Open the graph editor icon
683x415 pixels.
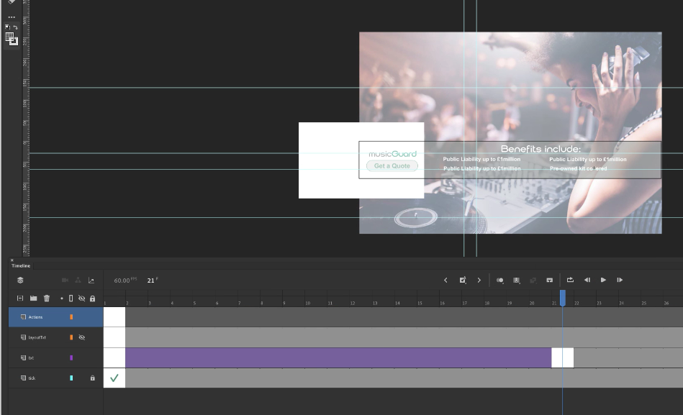tap(91, 281)
